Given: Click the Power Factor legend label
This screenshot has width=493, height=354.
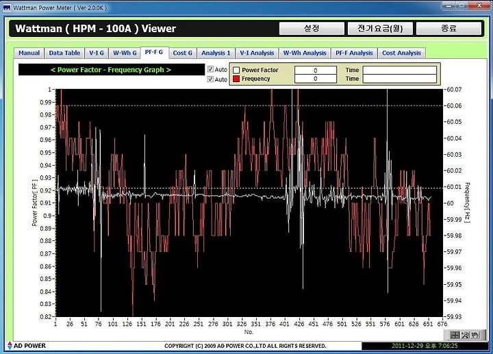Looking at the screenshot, I should (260, 70).
